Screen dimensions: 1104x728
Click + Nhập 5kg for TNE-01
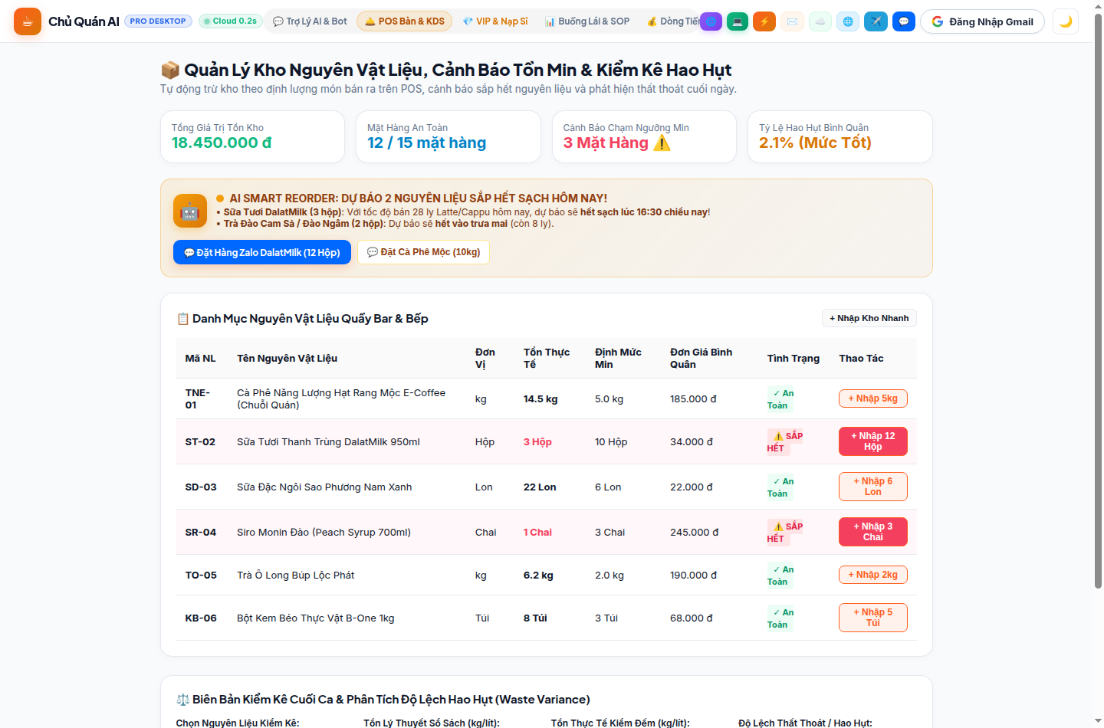(x=873, y=398)
